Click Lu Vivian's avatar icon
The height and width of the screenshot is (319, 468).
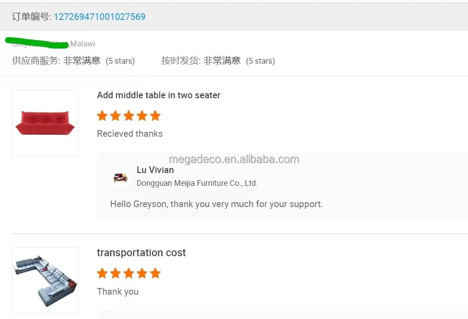pos(120,177)
